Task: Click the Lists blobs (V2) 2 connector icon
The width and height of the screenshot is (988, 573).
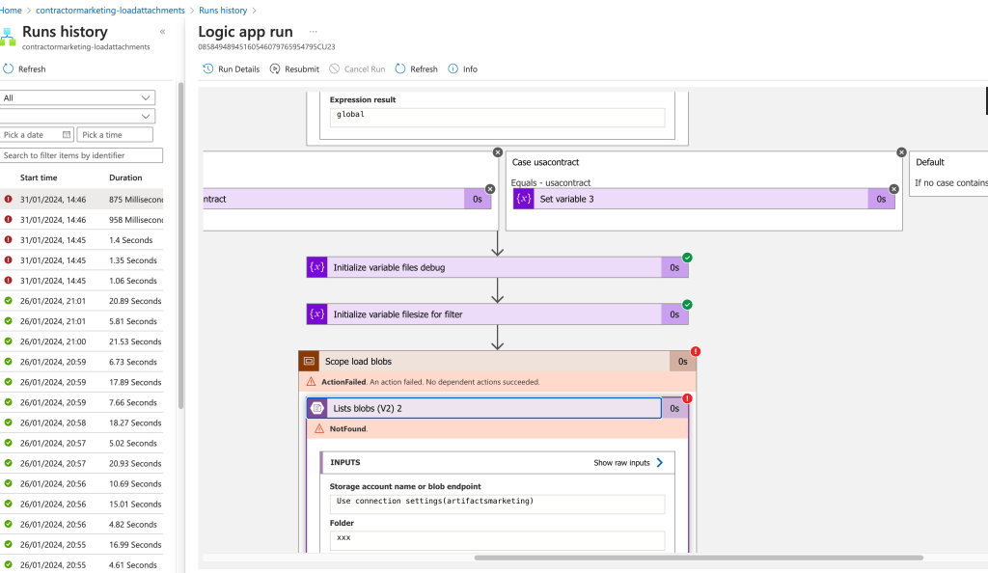Action: click(316, 409)
